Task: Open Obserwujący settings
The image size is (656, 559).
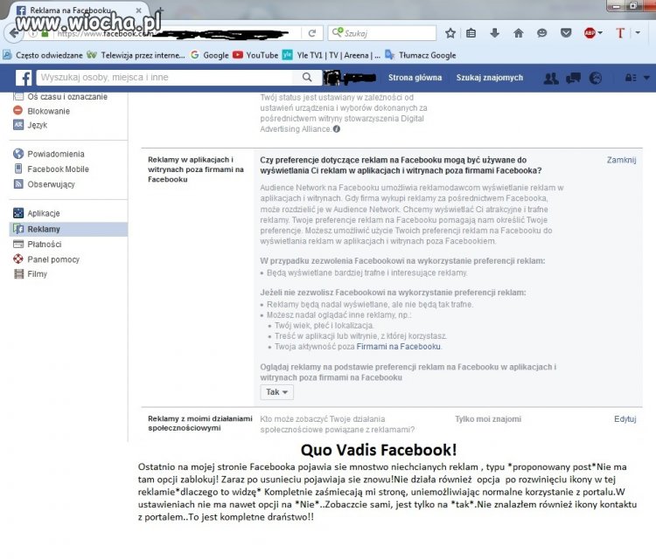Action: coord(44,183)
